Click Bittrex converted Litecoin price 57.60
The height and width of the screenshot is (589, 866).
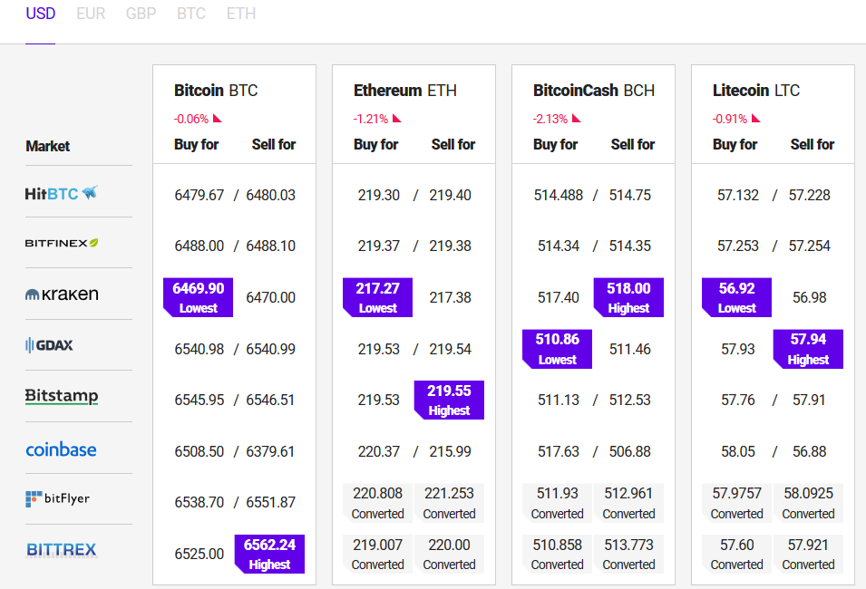736,555
